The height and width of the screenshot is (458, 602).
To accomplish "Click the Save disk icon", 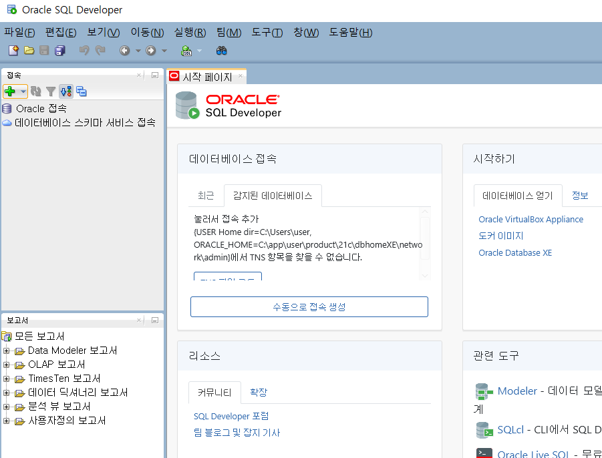I will pos(45,51).
